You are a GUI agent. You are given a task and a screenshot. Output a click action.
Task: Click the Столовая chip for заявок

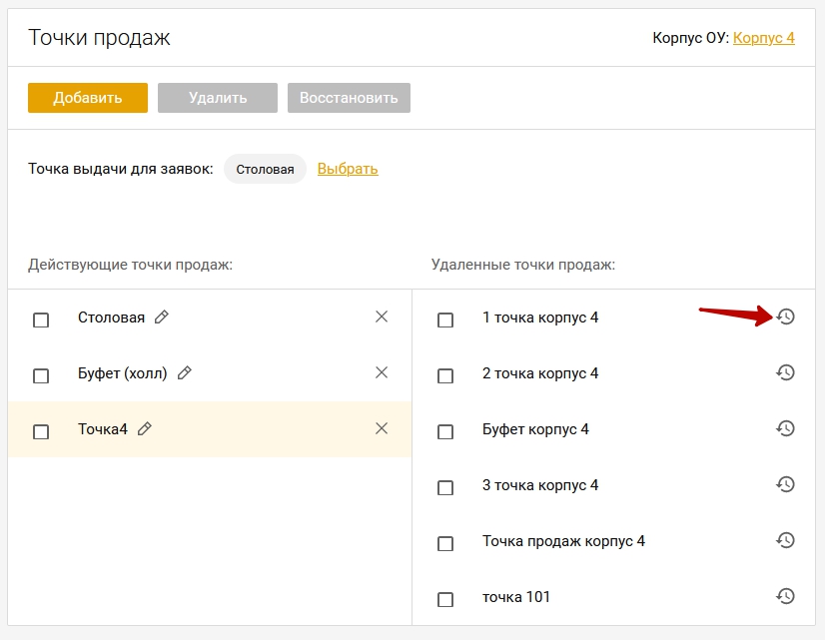[x=266, y=169]
